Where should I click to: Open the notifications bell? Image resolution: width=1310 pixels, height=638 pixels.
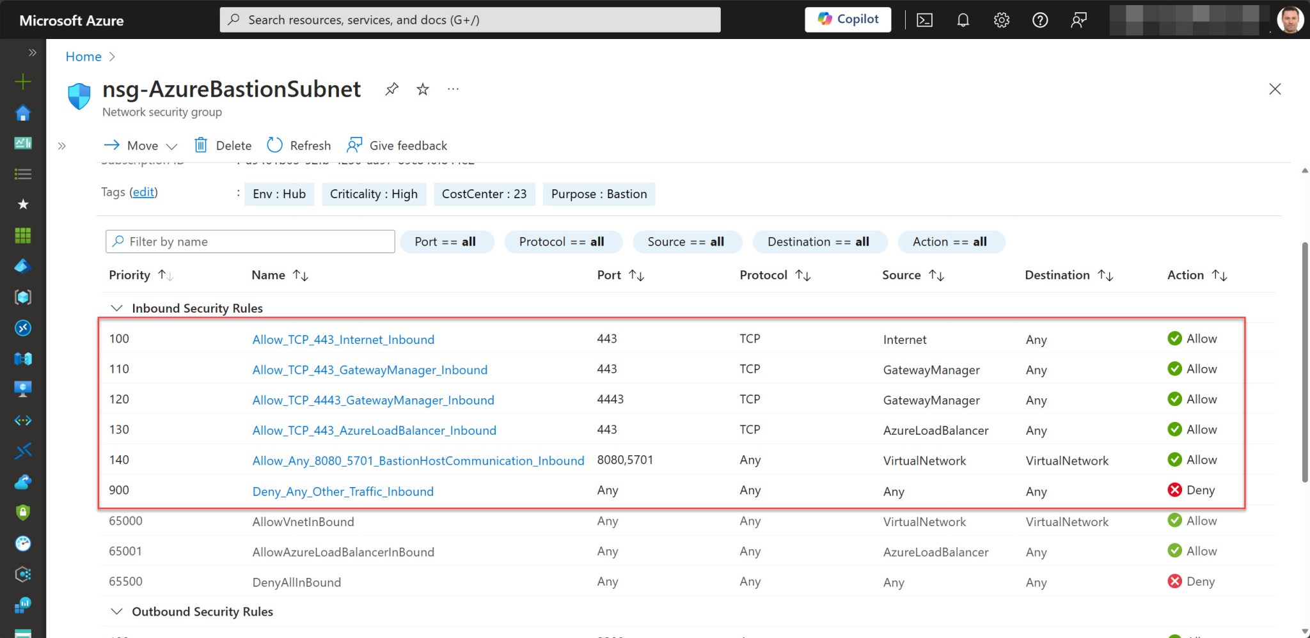click(x=963, y=19)
